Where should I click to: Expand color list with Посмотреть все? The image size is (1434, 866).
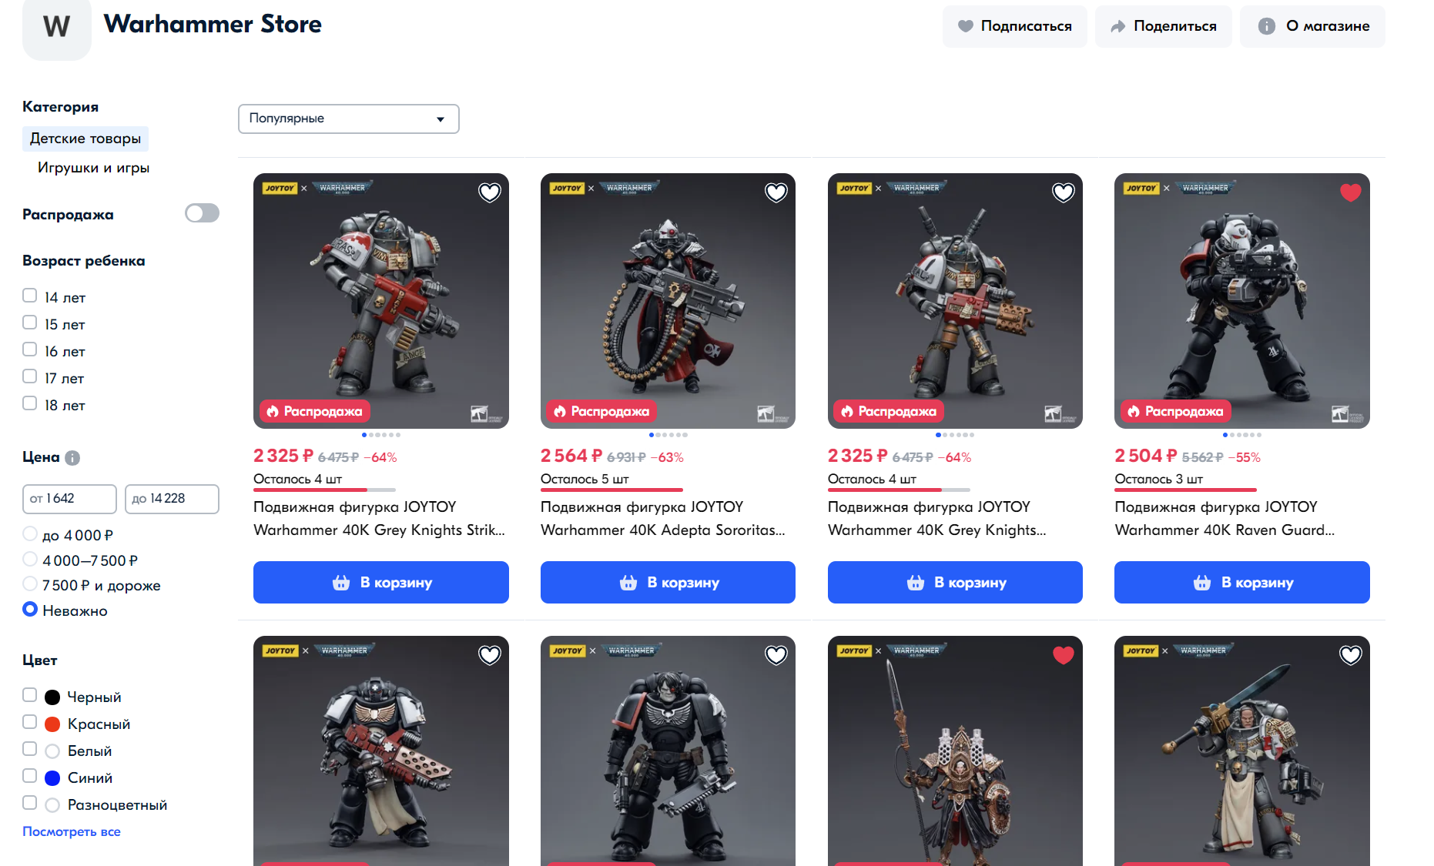[72, 831]
